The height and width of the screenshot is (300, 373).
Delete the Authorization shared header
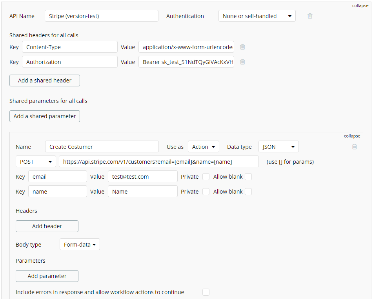tap(242, 62)
